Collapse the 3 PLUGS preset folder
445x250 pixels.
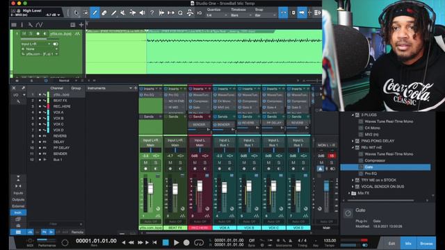353,115
